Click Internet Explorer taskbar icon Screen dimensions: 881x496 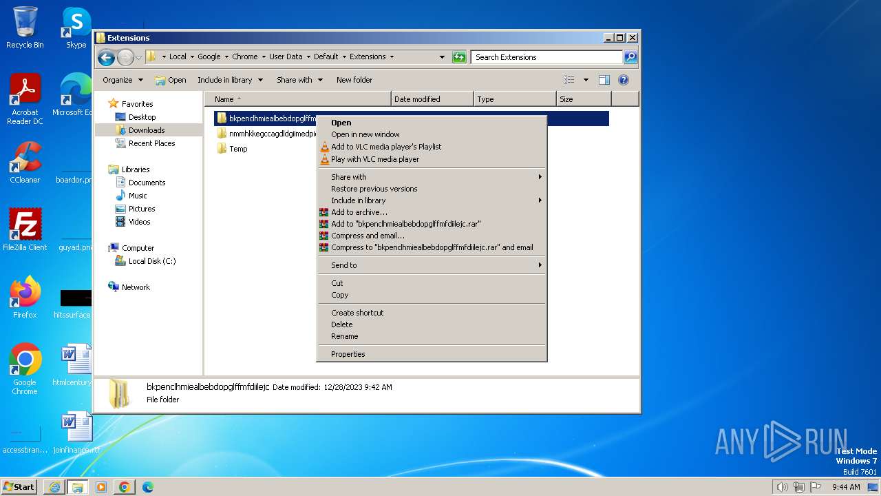pyautogui.click(x=54, y=487)
